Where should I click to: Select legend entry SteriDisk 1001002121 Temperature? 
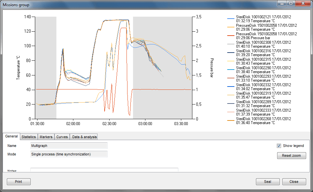(264, 19)
